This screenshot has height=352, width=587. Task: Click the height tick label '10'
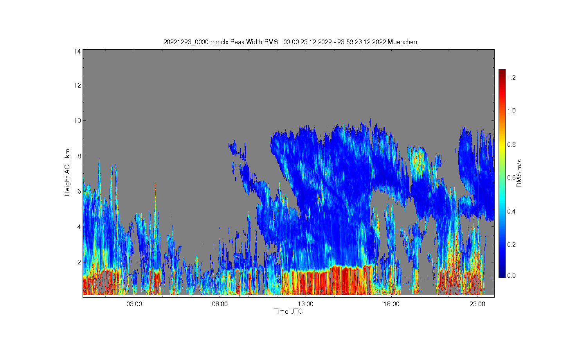pyautogui.click(x=77, y=120)
